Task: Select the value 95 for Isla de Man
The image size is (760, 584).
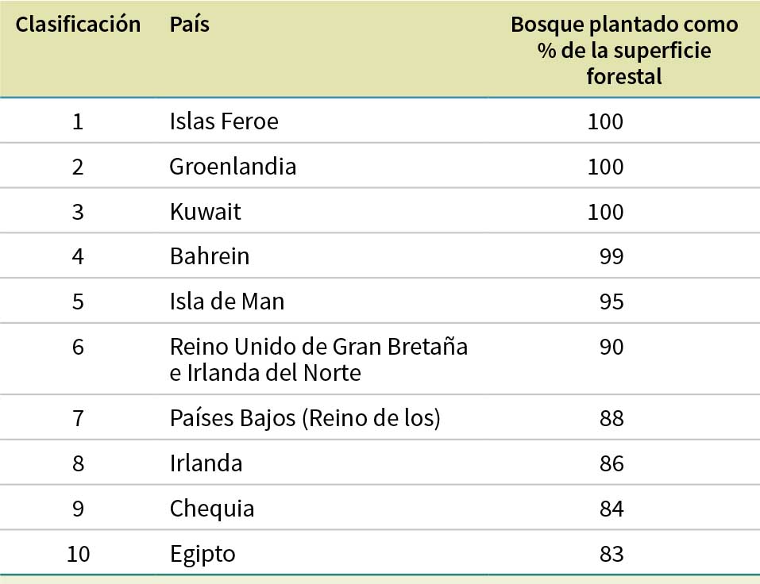Action: [611, 302]
